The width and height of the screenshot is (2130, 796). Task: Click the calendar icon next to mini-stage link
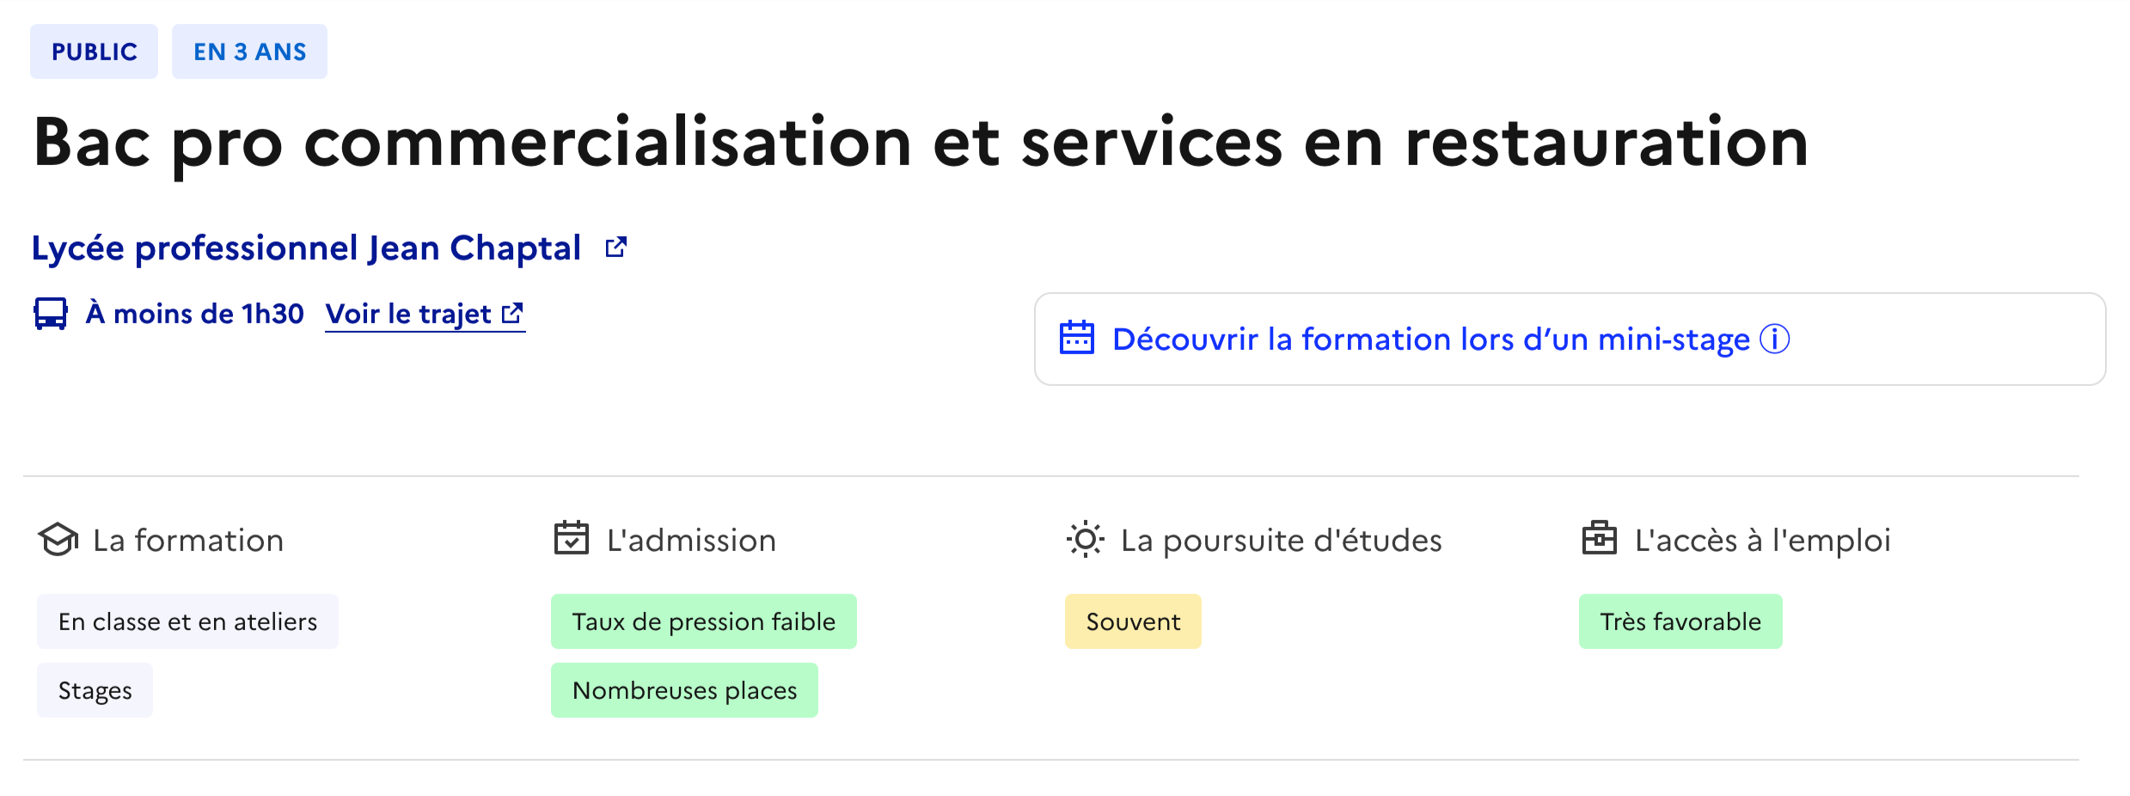(x=1077, y=339)
